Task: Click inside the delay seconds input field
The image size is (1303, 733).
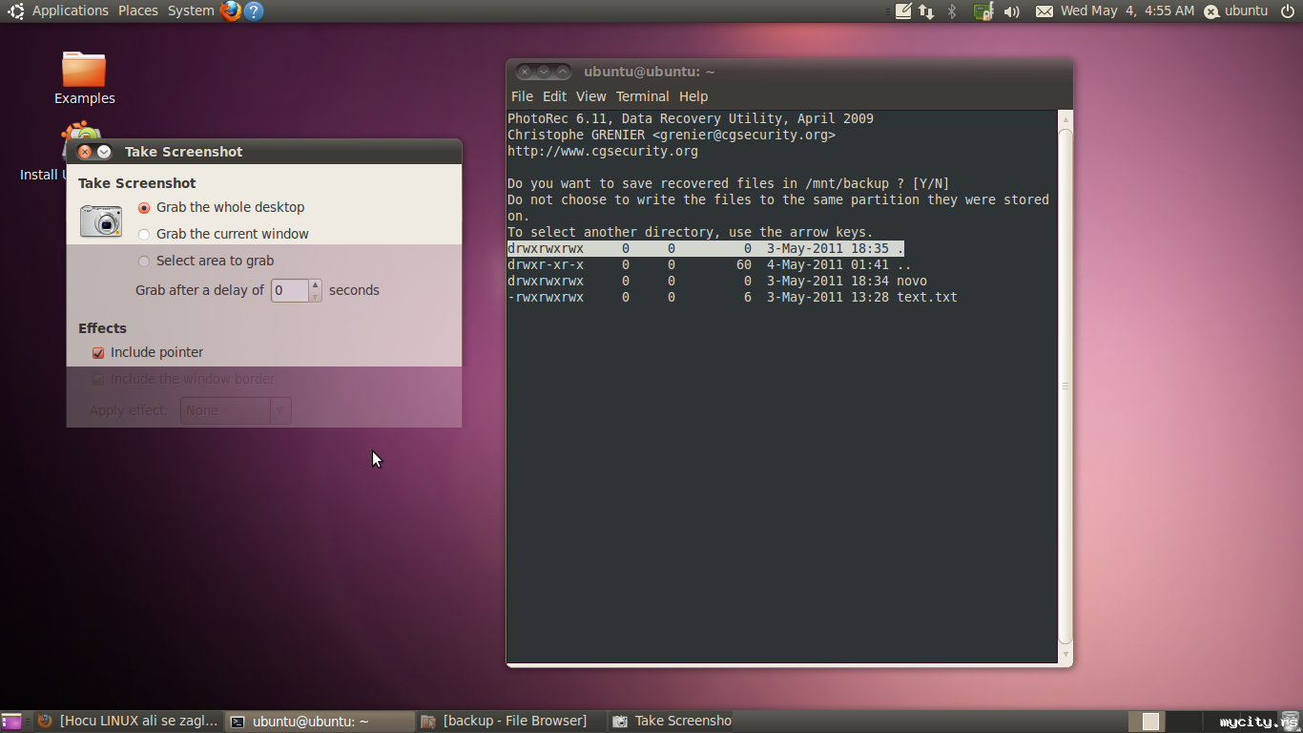Action: 289,290
